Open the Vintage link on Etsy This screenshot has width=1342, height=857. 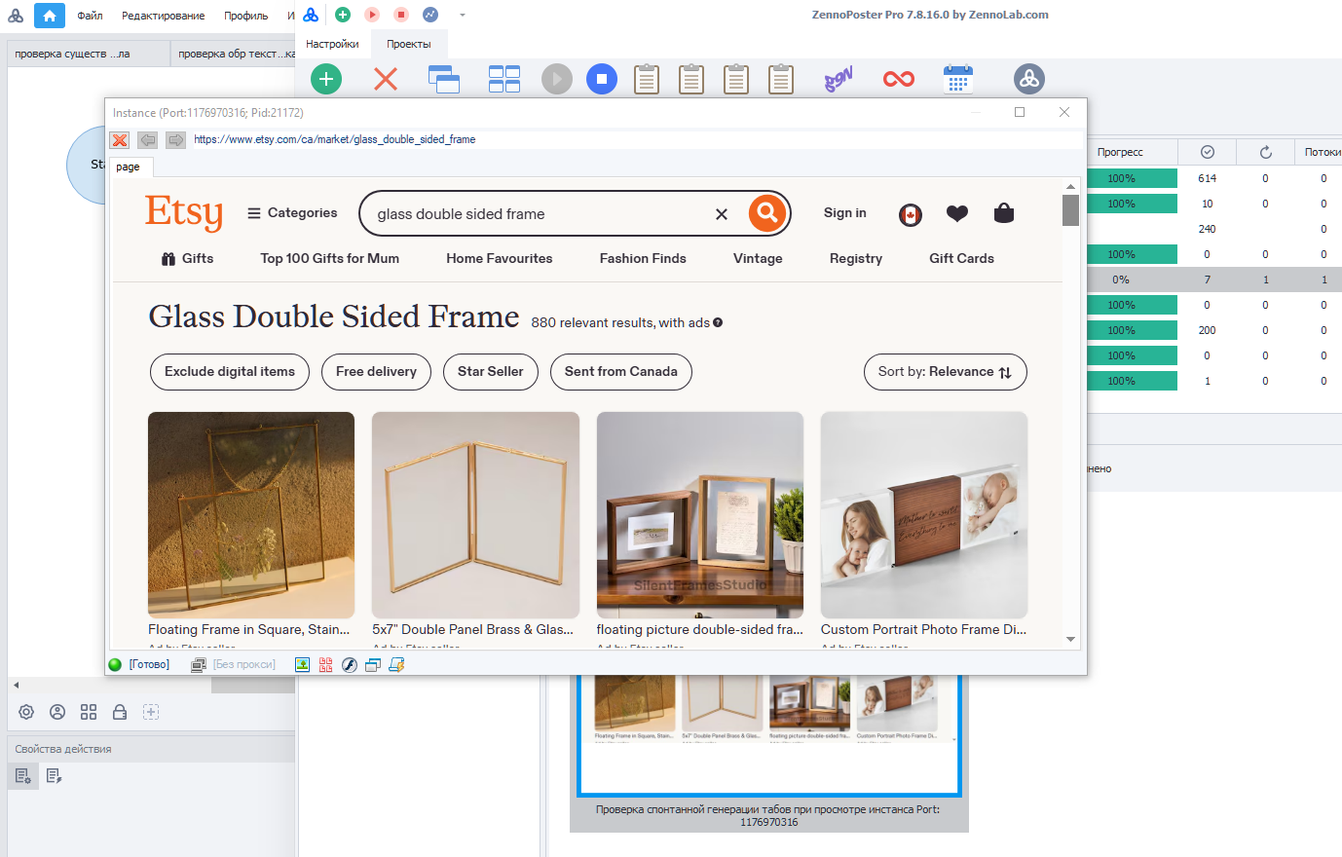[x=758, y=259]
